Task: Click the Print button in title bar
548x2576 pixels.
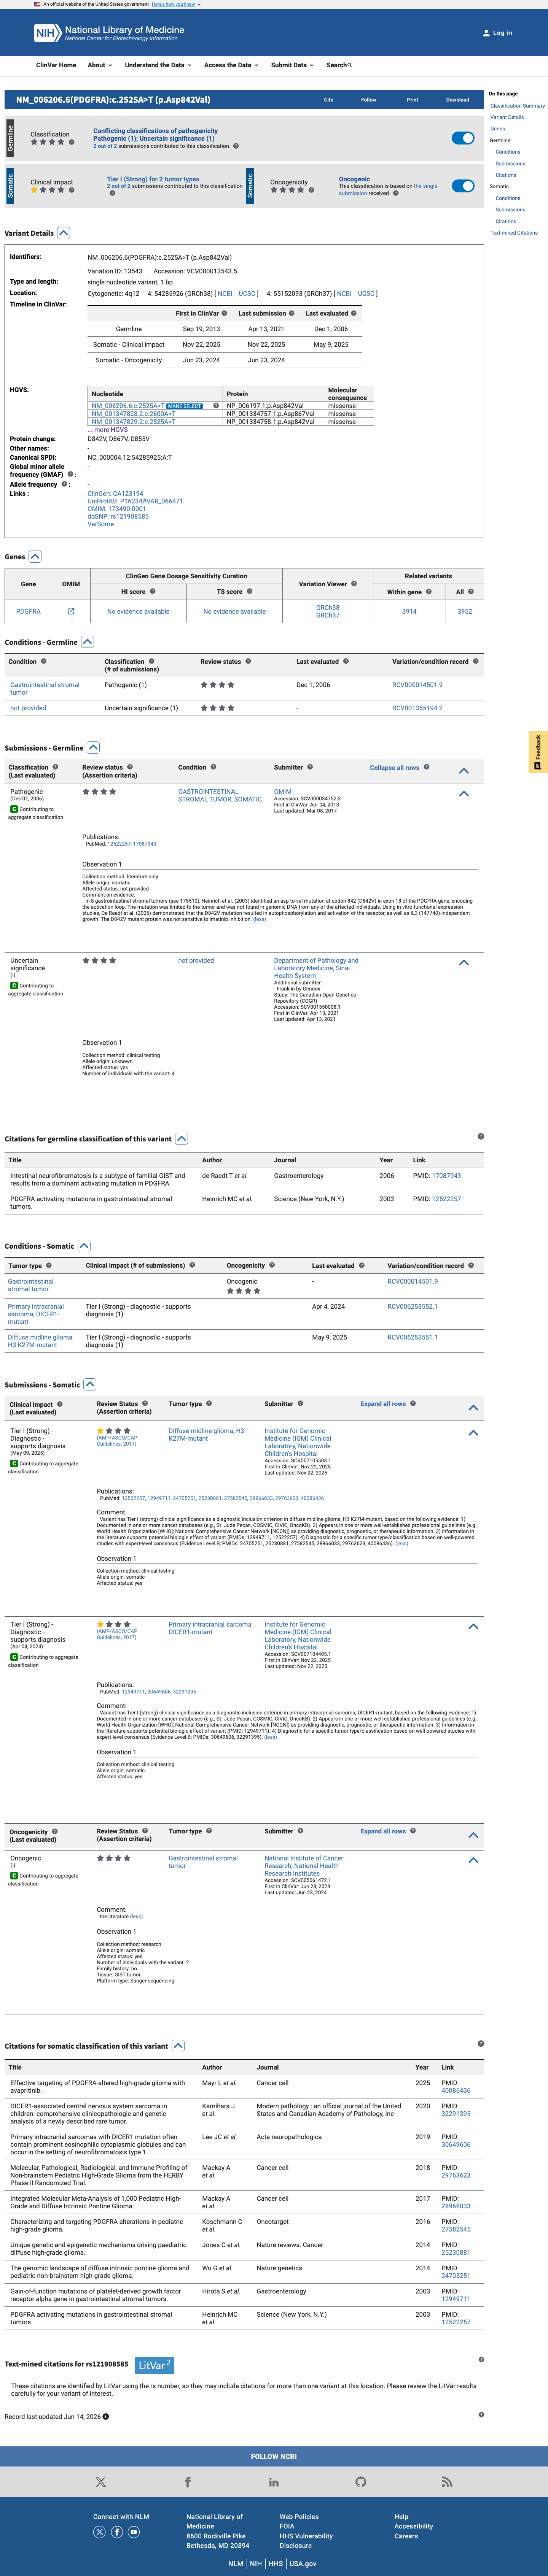Action: (x=412, y=100)
